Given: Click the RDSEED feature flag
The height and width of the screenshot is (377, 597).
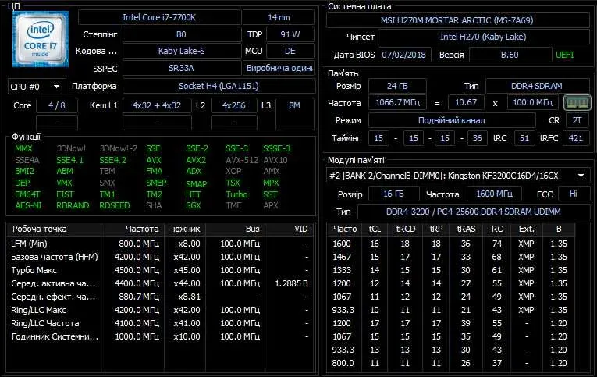Looking at the screenshot, I should click(x=114, y=205).
